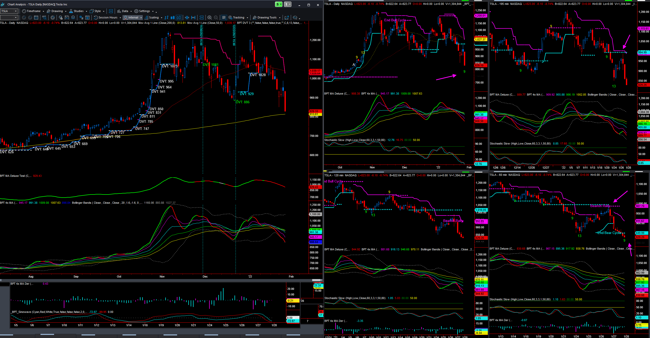The image size is (650, 338).
Task: Open the Style menu
Action: [97, 11]
